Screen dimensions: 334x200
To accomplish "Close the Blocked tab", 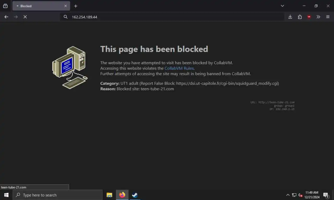I will 65,6.
